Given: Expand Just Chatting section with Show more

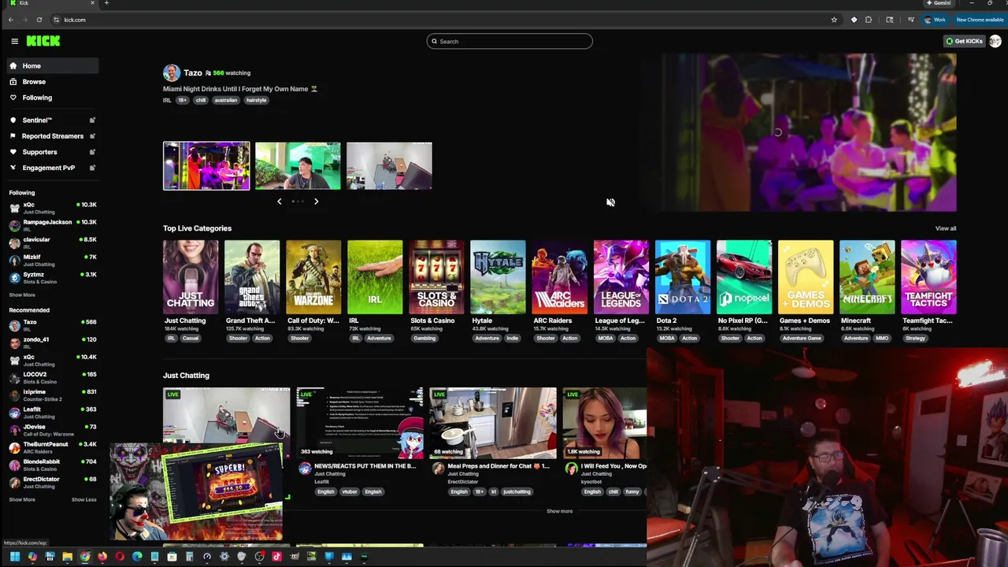Looking at the screenshot, I should tap(559, 511).
